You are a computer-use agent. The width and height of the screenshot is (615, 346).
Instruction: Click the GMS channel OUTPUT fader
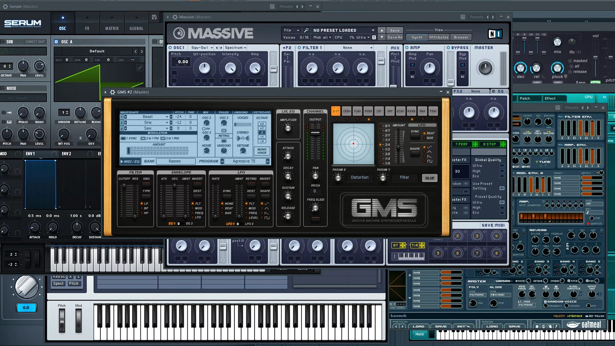point(315,133)
